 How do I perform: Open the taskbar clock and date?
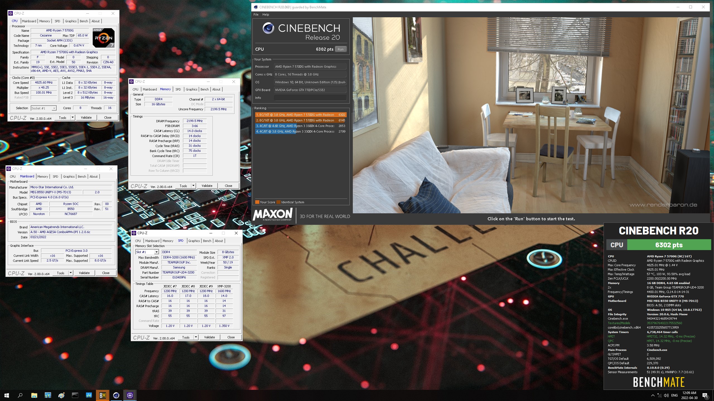point(689,395)
